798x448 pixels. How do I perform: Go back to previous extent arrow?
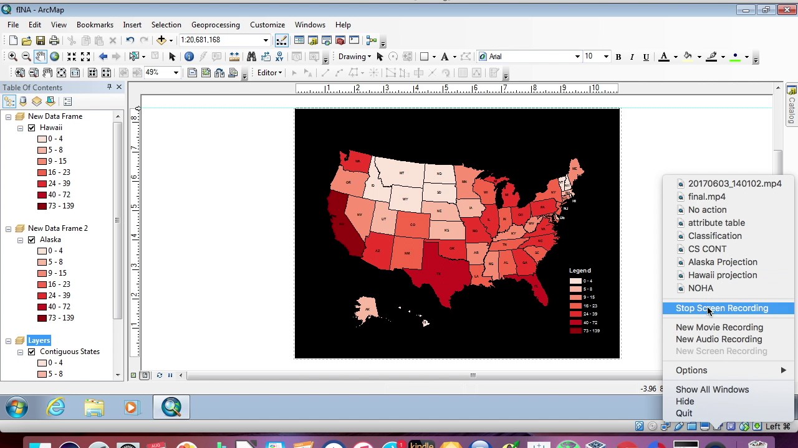click(x=103, y=57)
